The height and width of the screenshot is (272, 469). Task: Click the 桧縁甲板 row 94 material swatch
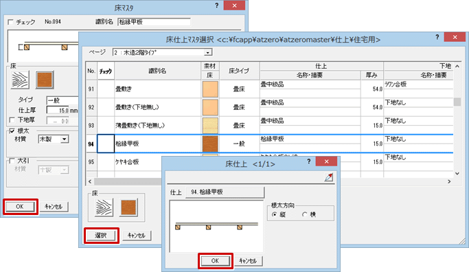(210, 144)
